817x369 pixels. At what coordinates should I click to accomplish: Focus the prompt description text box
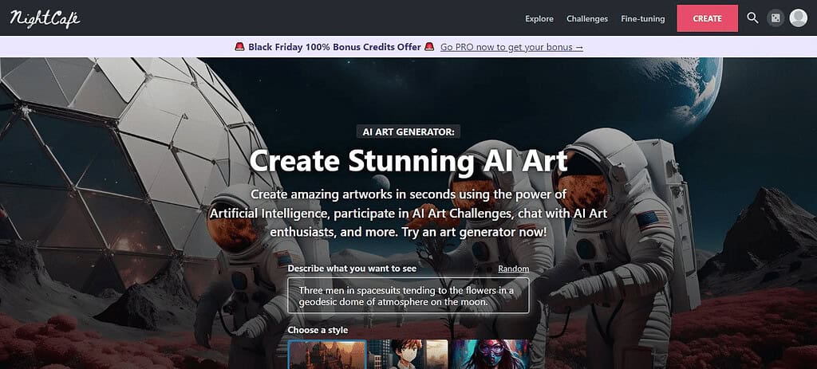[x=408, y=296]
